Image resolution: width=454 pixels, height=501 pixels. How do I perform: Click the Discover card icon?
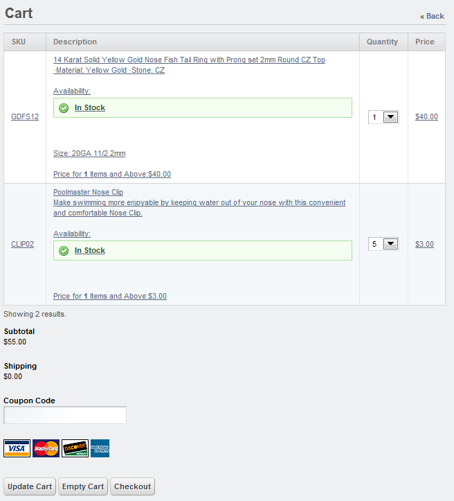pyautogui.click(x=75, y=448)
